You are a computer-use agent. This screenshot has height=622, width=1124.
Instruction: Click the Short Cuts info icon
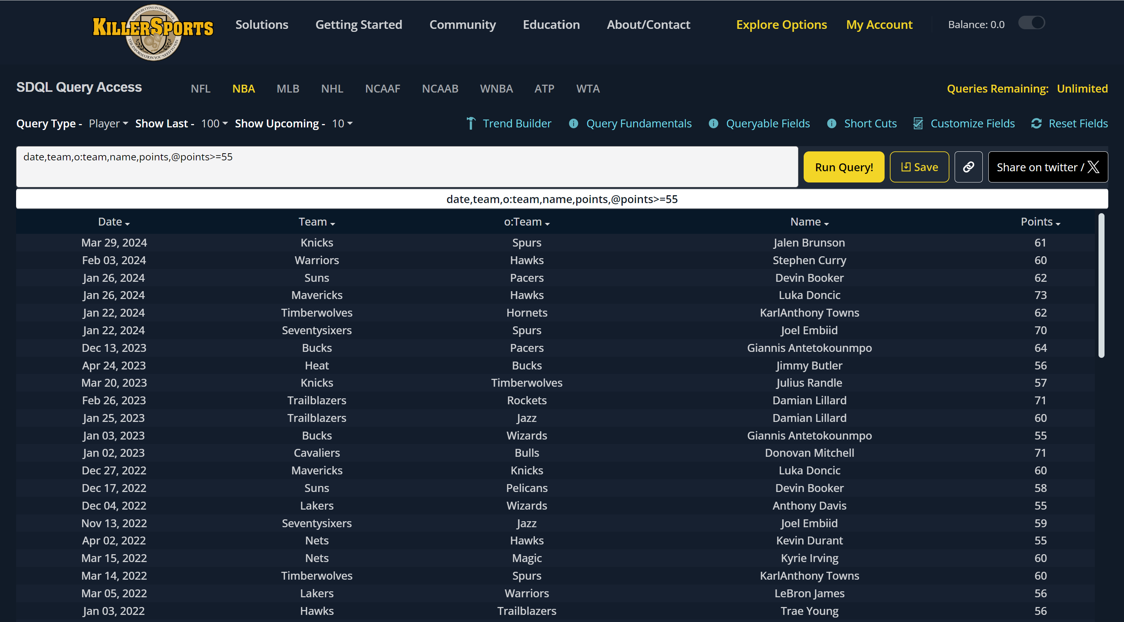click(831, 124)
